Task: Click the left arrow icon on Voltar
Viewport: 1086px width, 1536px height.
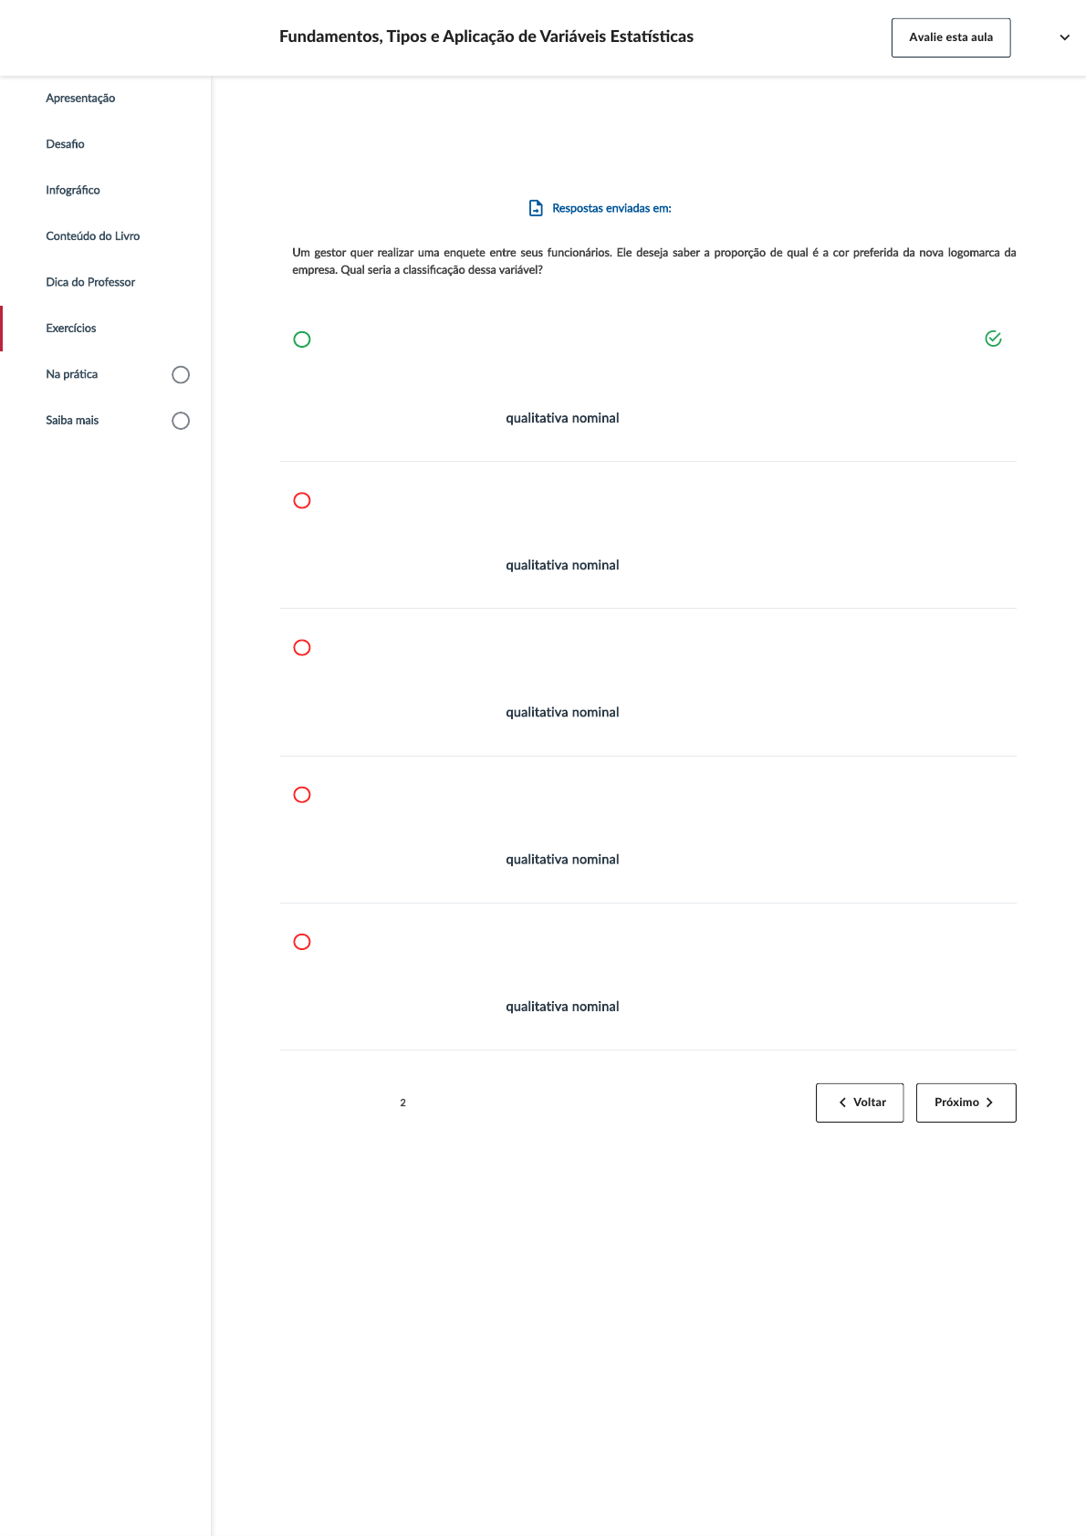Action: pos(842,1102)
